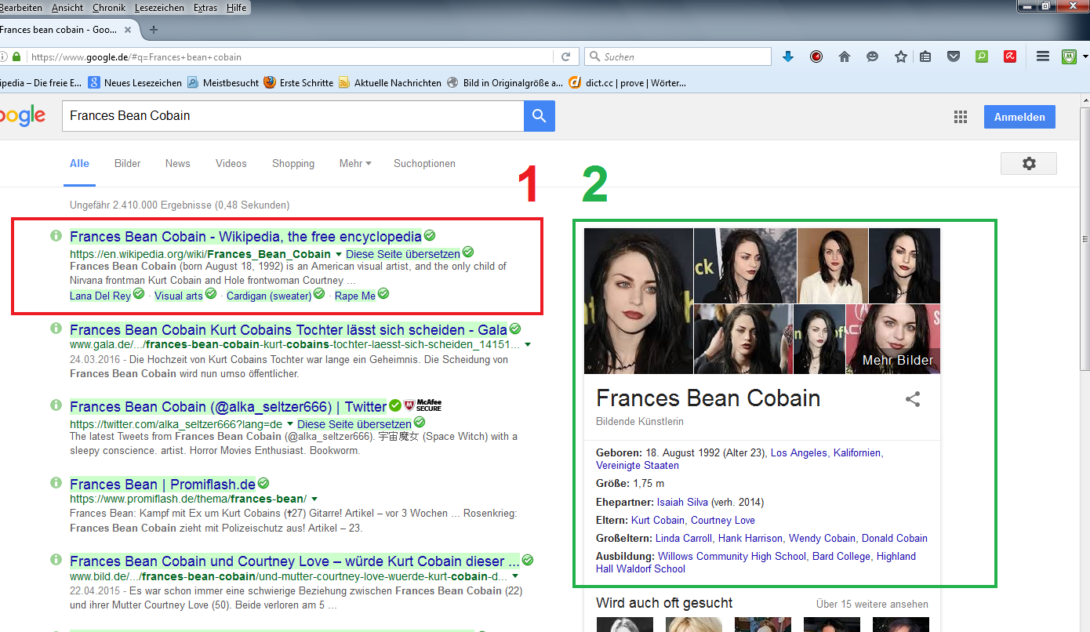
Task: Click green safety checkmark after Wikipedia title
Action: (431, 235)
